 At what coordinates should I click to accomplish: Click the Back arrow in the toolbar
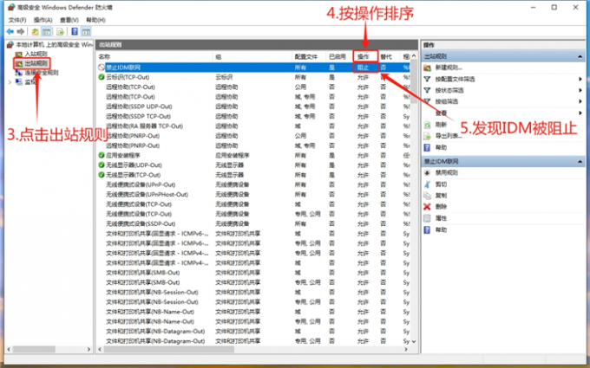(x=9, y=31)
